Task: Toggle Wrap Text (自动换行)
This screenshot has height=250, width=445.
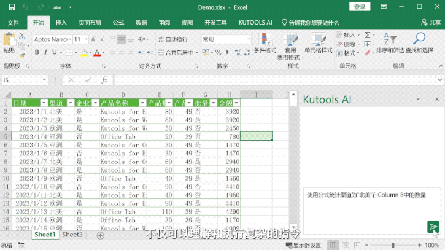Action: point(172,39)
